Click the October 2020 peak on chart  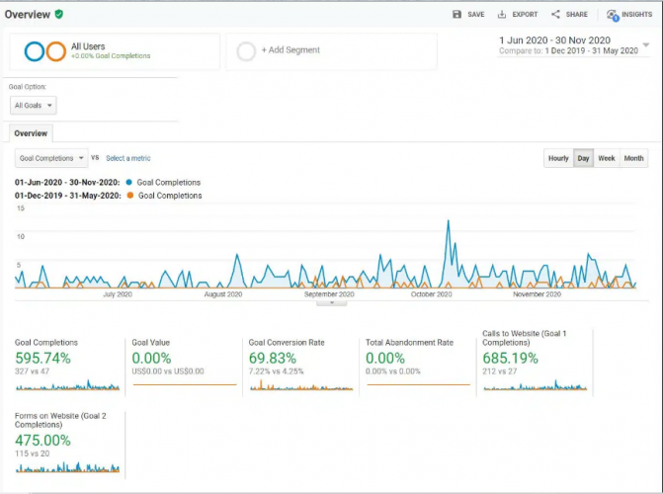[448, 222]
